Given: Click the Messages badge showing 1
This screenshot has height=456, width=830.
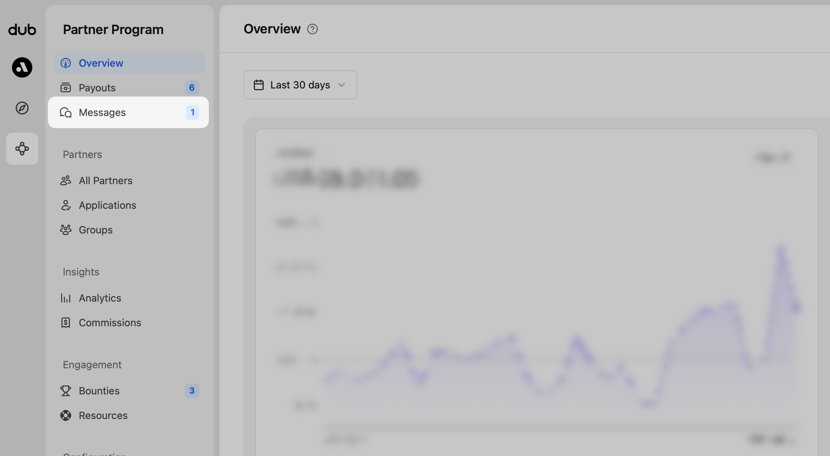Looking at the screenshot, I should tap(193, 112).
